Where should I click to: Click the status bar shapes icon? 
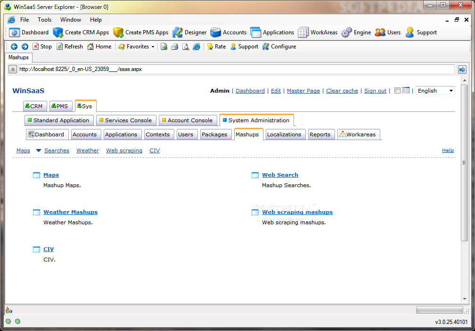pyautogui.click(x=9, y=310)
